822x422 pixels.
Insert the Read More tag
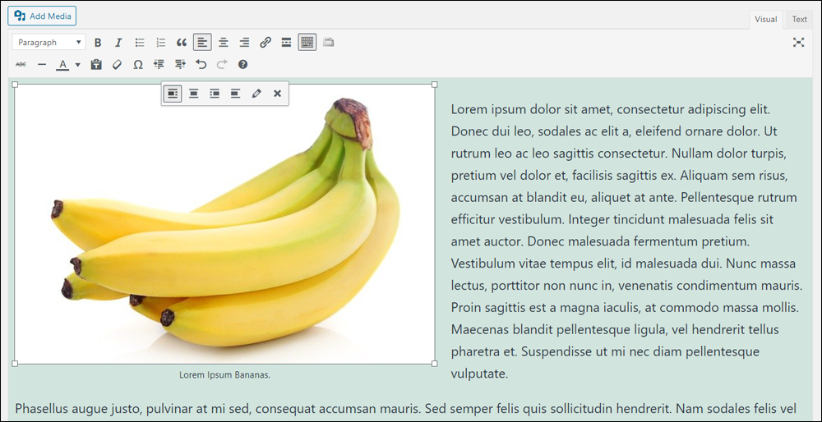click(286, 43)
